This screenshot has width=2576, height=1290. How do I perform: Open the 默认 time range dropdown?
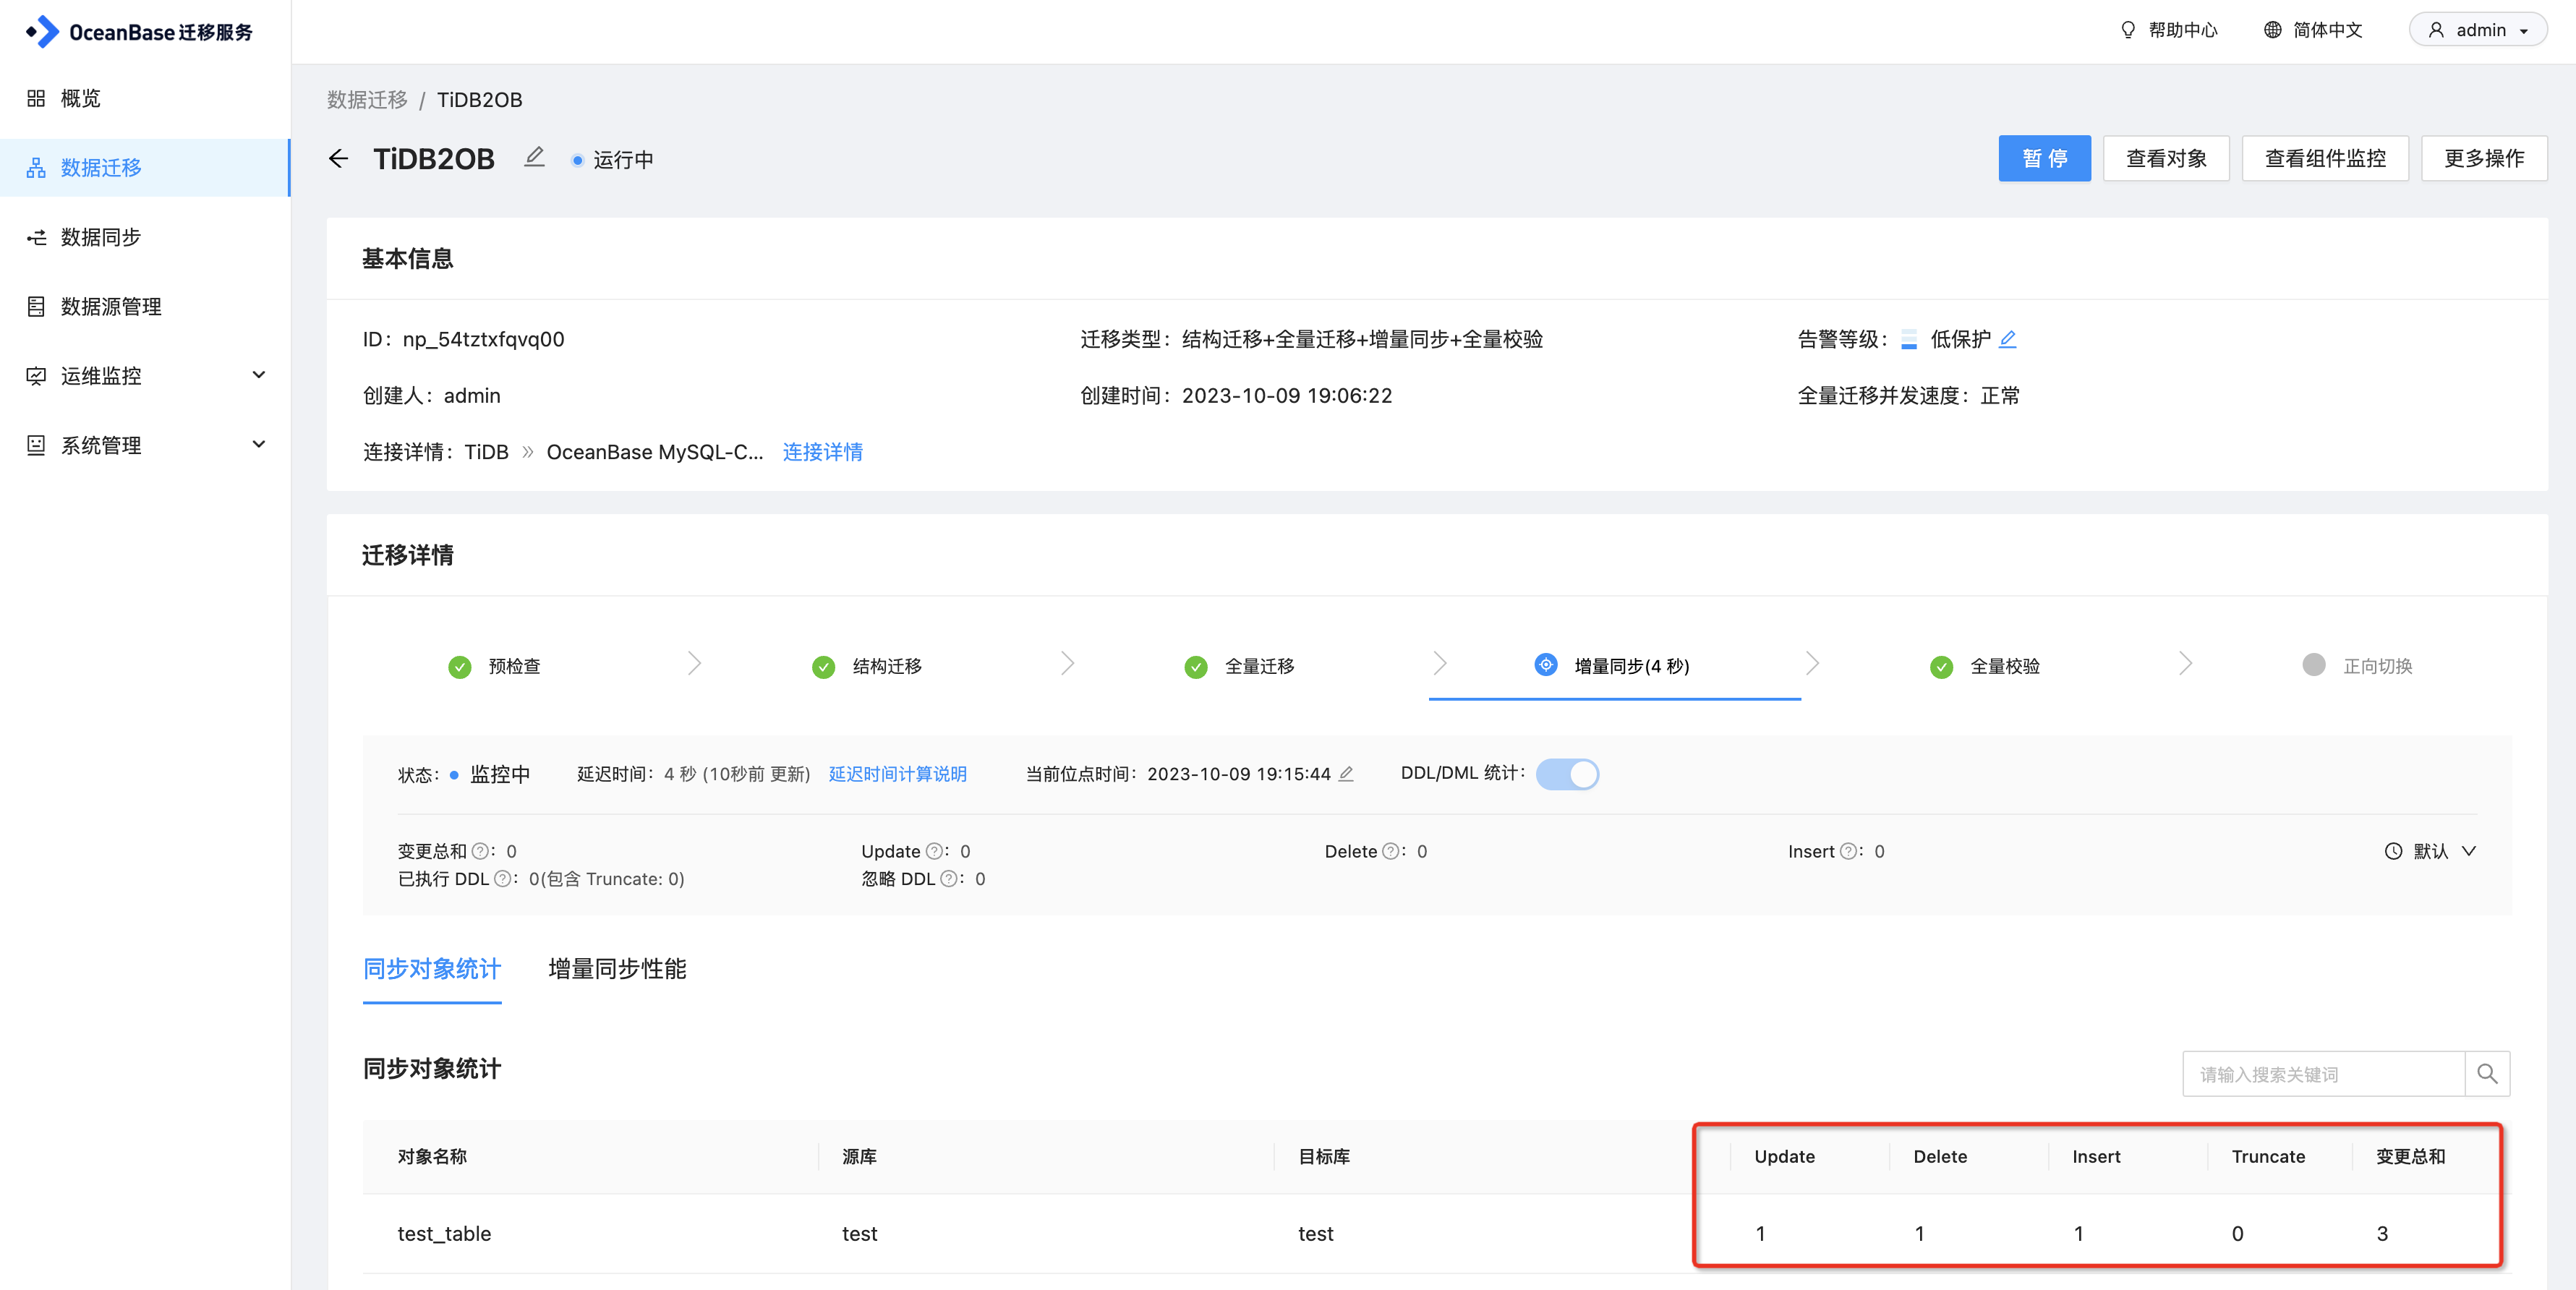(x=2431, y=851)
